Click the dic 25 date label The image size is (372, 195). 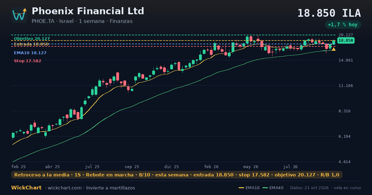(x=172, y=167)
